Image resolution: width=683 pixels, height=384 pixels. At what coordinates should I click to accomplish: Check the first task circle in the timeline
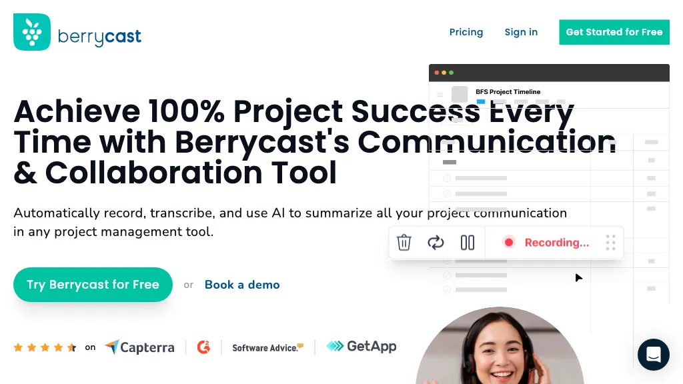pyautogui.click(x=447, y=178)
